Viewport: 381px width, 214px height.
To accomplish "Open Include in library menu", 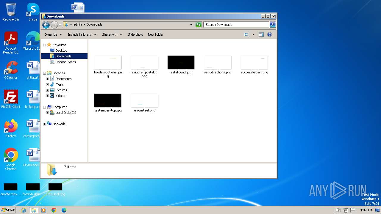I will coord(82,34).
